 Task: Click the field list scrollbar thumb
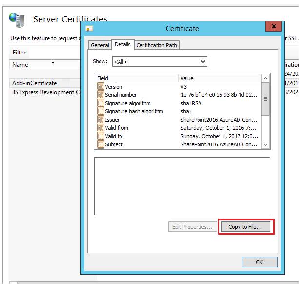(265, 99)
